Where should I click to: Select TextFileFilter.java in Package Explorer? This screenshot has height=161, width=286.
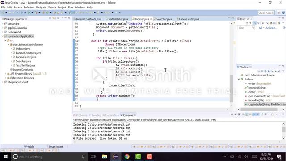click(25, 65)
